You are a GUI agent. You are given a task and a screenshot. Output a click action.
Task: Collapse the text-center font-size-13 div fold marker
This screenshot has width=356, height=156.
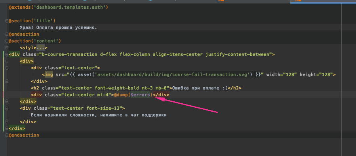(x=7, y=108)
